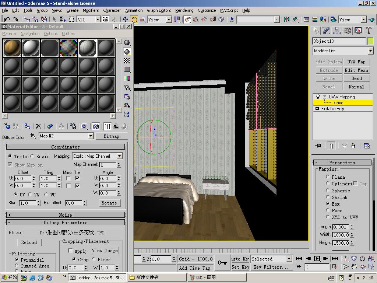
Task: Click Configure Modifier Sets icon
Action: coord(367,146)
